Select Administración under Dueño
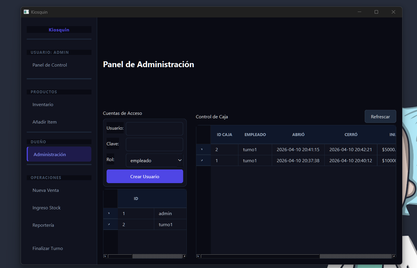 pyautogui.click(x=50, y=154)
